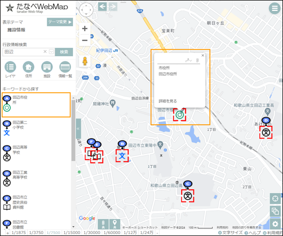Screen dimensions: 283x236
Task: Select result D 田辺工業高等学校 in list
Action: point(36,178)
